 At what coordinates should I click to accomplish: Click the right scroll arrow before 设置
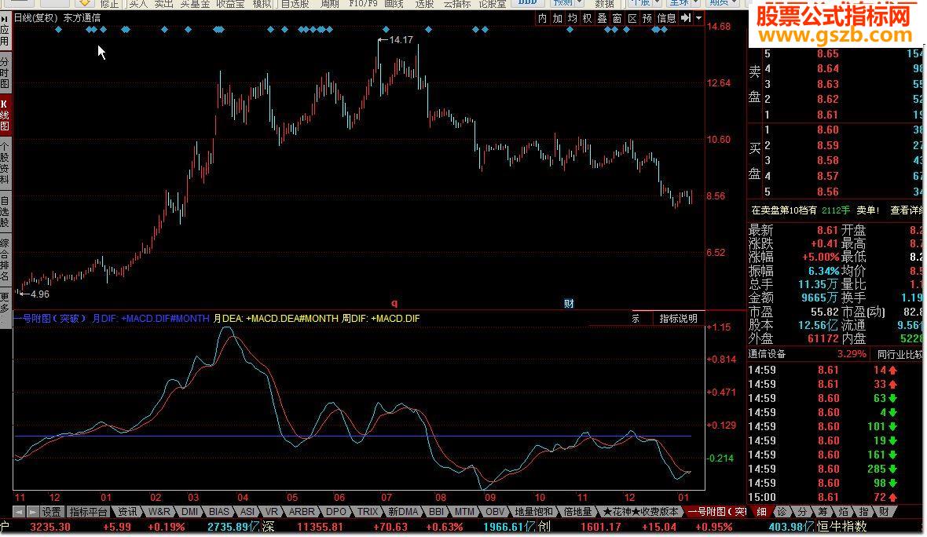32,512
